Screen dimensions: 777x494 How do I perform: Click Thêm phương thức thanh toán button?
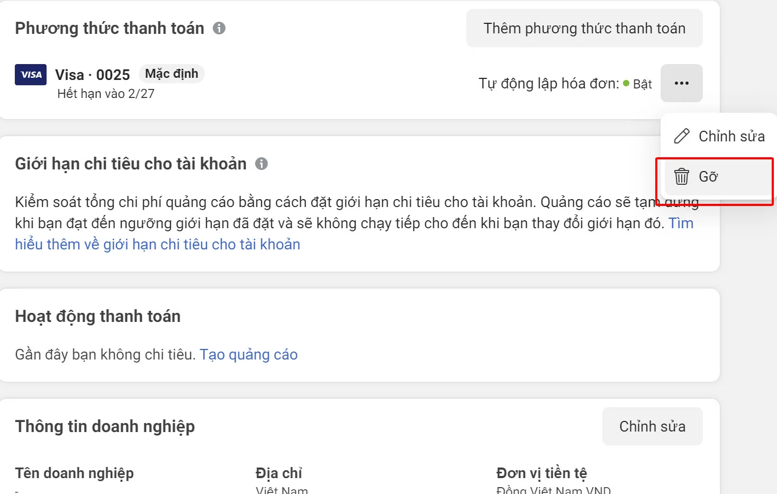click(584, 28)
